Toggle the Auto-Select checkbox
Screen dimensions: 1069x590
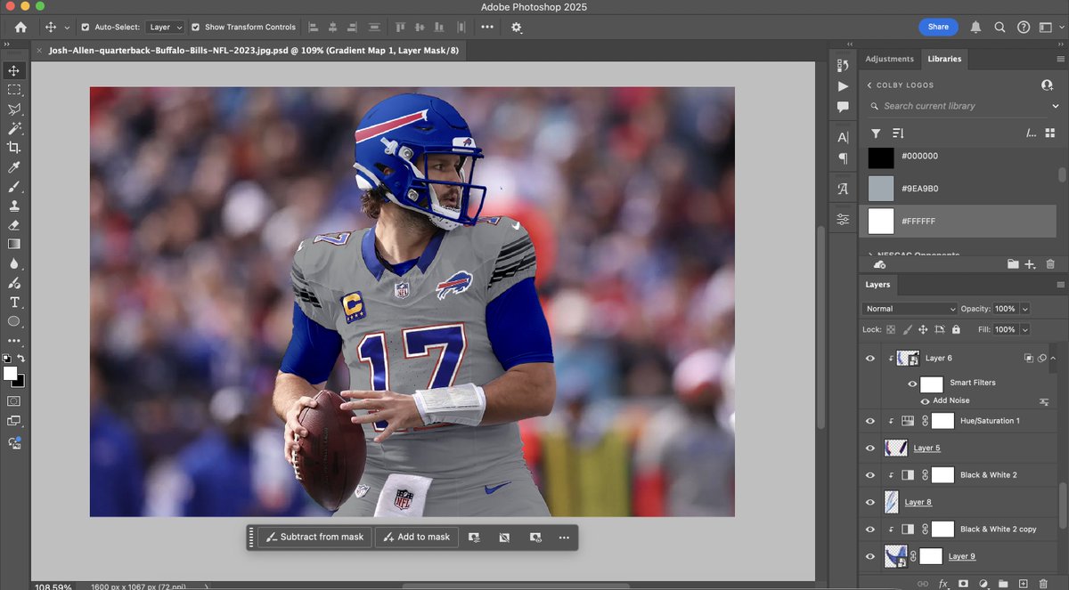[86, 28]
